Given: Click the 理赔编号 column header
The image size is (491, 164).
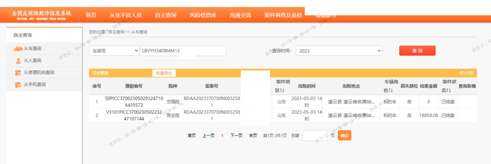Looking at the screenshot, I should pyautogui.click(x=134, y=86).
